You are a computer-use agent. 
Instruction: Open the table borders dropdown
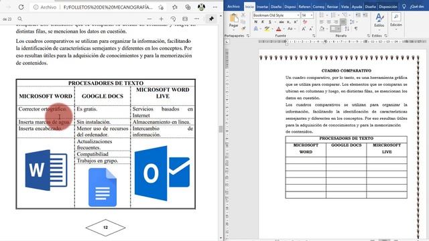click(339, 28)
